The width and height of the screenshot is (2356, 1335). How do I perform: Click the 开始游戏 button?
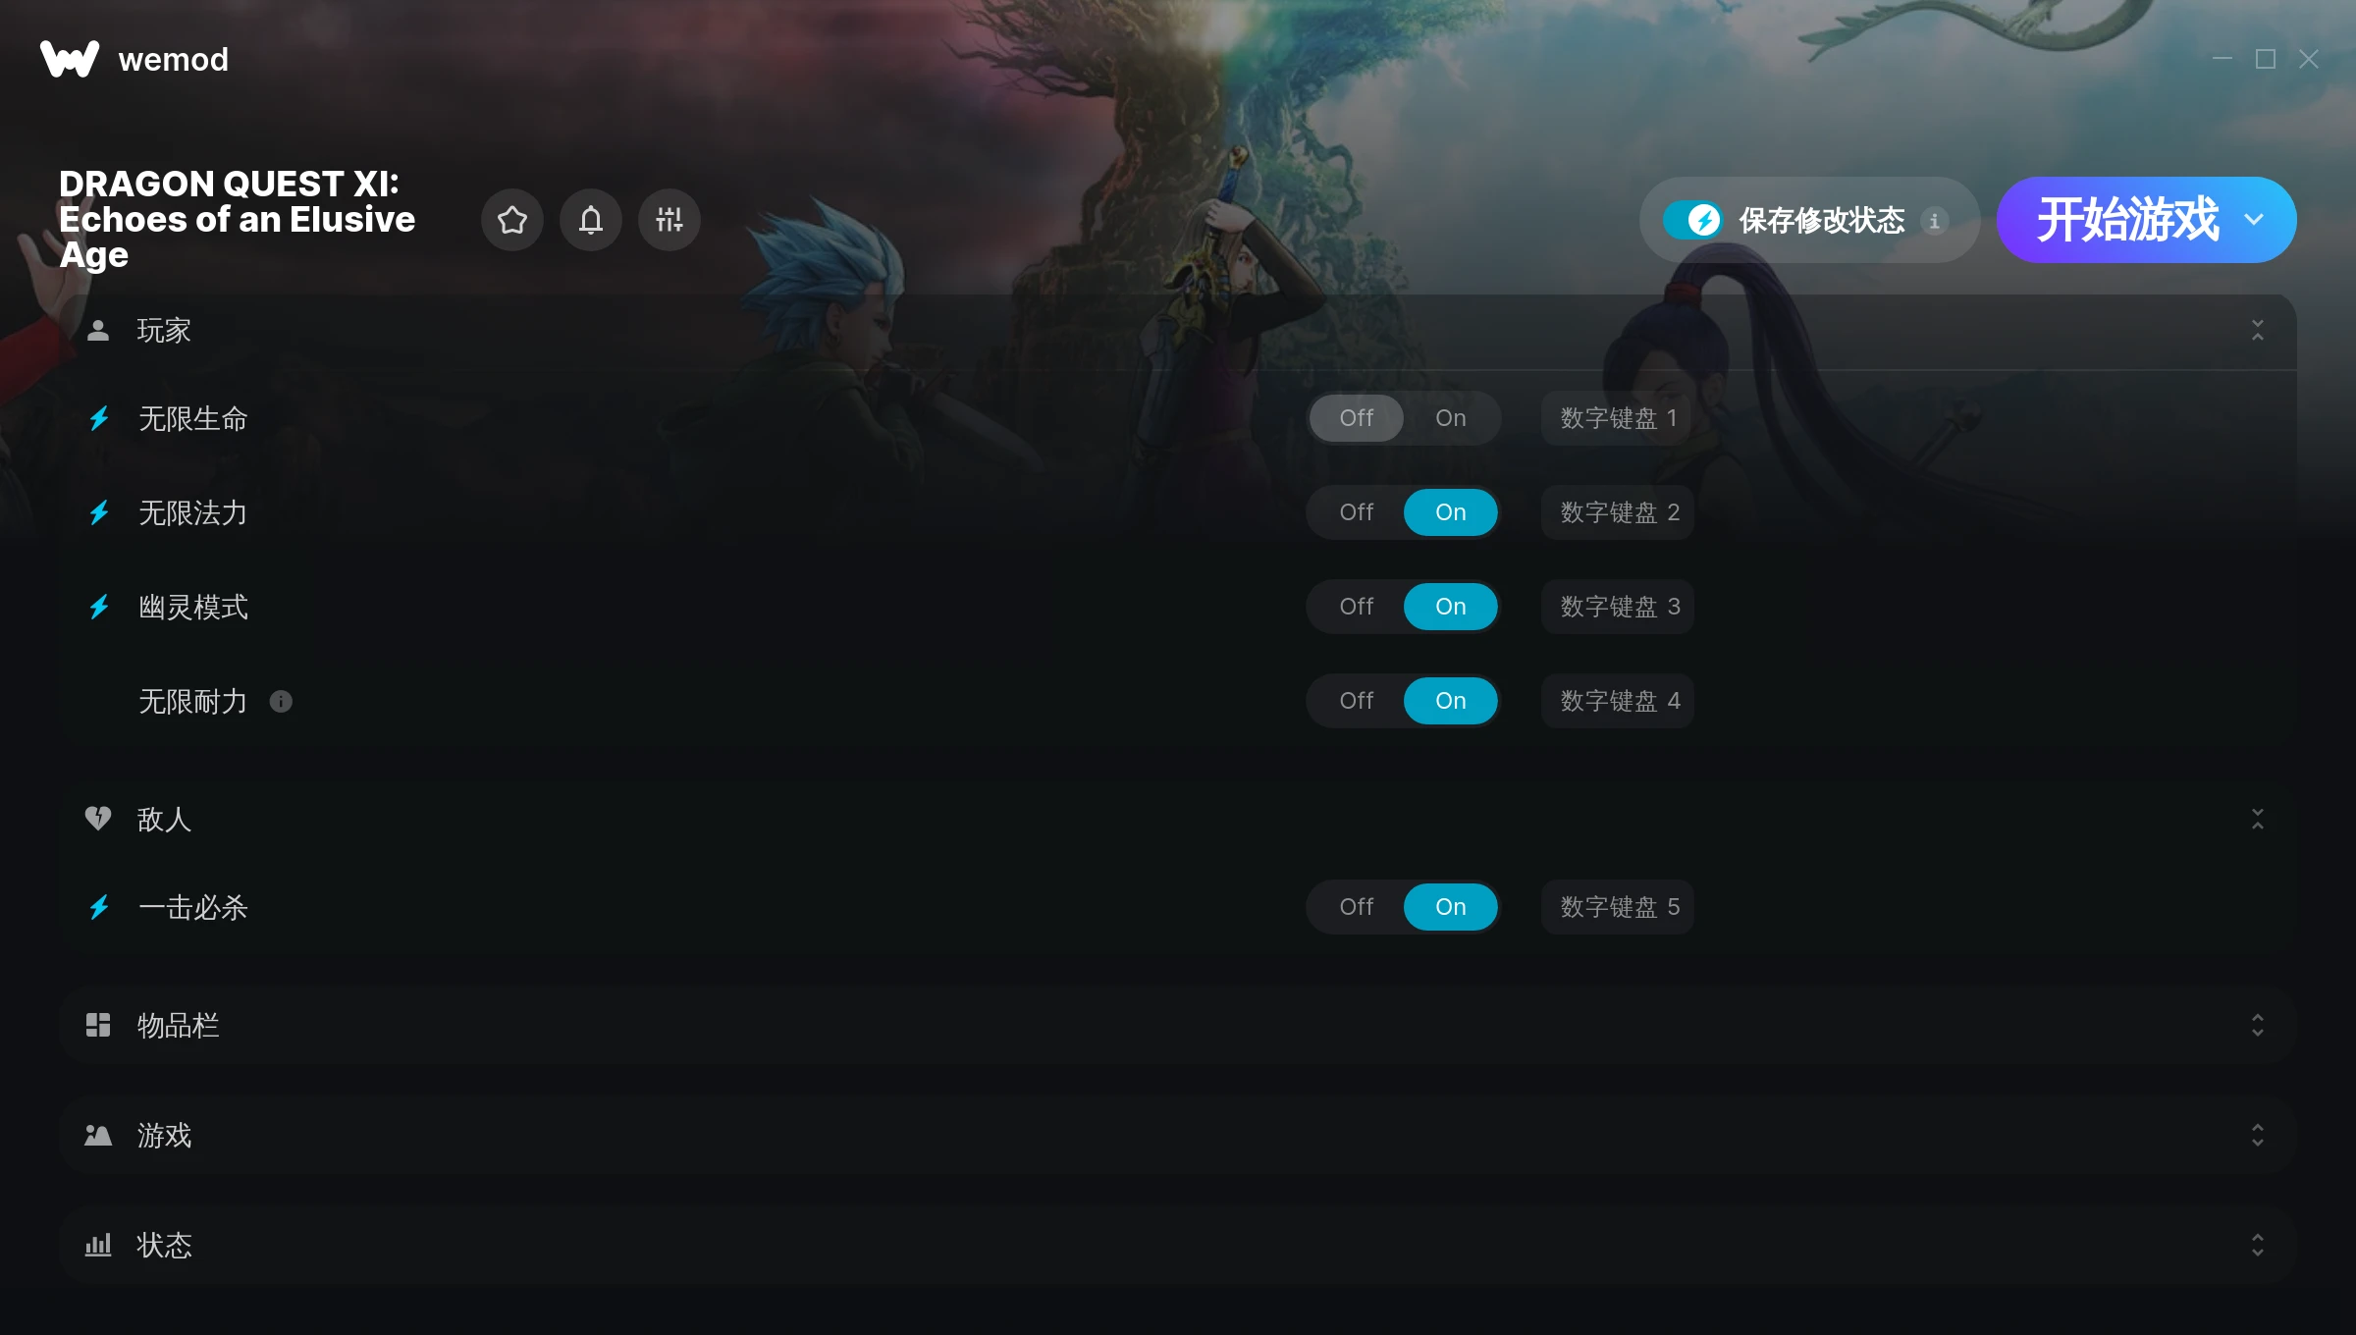point(2126,220)
